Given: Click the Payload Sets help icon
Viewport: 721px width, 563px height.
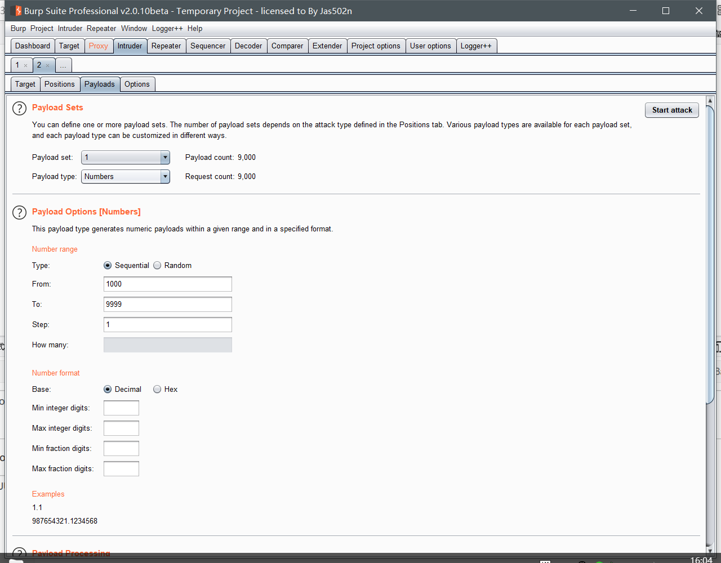Looking at the screenshot, I should point(19,108).
